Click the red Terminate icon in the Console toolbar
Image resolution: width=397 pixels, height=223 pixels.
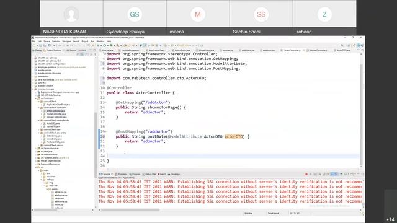pyautogui.click(x=306, y=174)
